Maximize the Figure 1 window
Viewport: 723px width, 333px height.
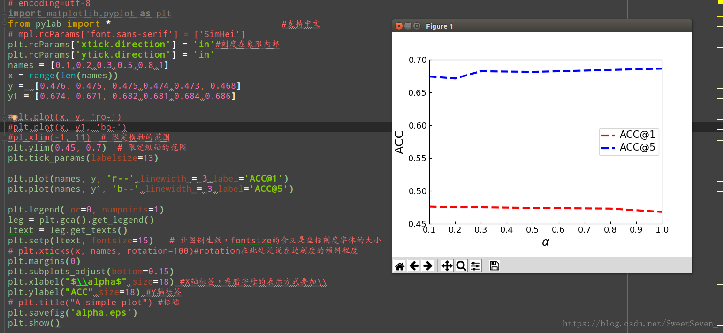coord(416,26)
